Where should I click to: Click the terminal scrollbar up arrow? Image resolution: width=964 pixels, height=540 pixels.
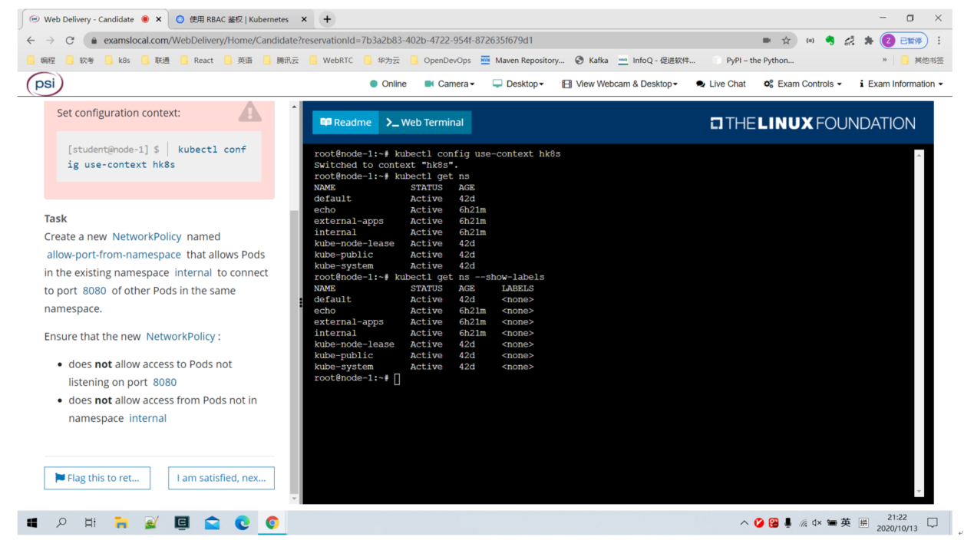coord(919,155)
